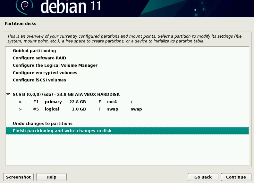Image resolution: width=254 pixels, height=183 pixels.
Task: Choose Undo changes to partitions
Action: [127, 124]
